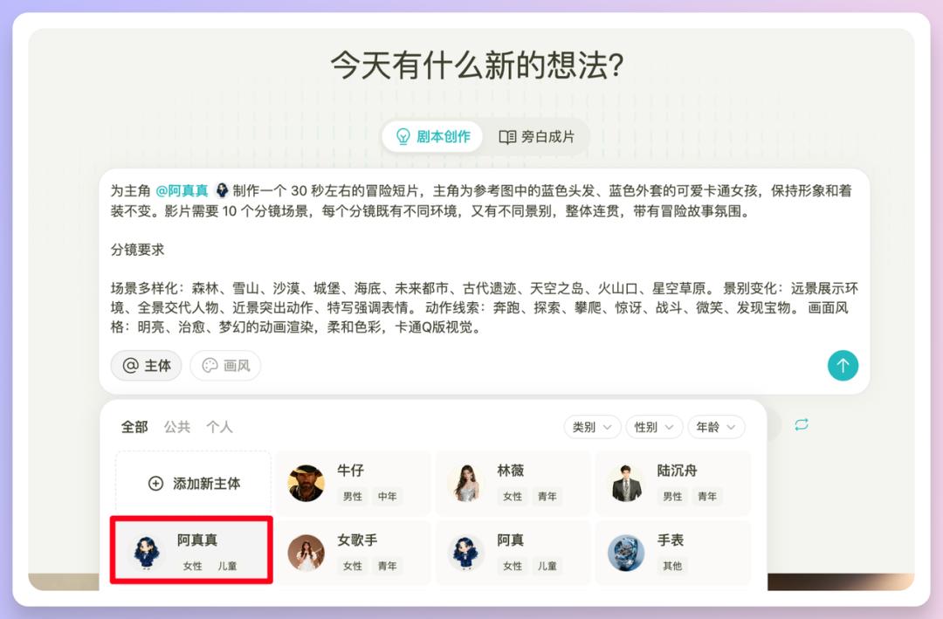Expand the 性别 gender filter
Screen dimensions: 943x619
[x=654, y=427]
